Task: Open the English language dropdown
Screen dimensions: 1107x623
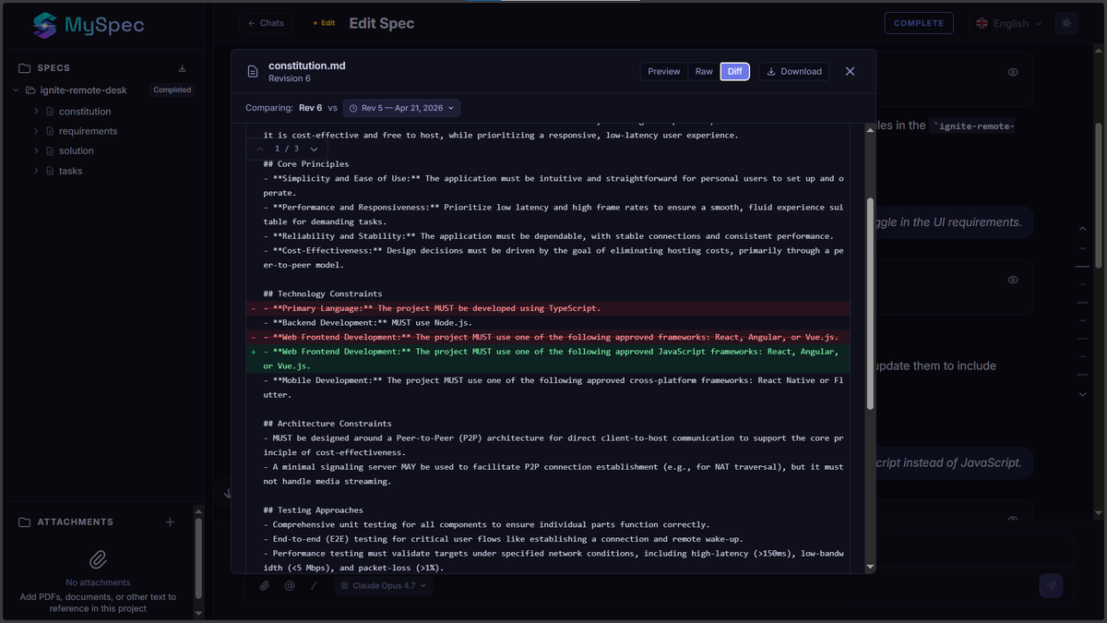Action: [1010, 24]
